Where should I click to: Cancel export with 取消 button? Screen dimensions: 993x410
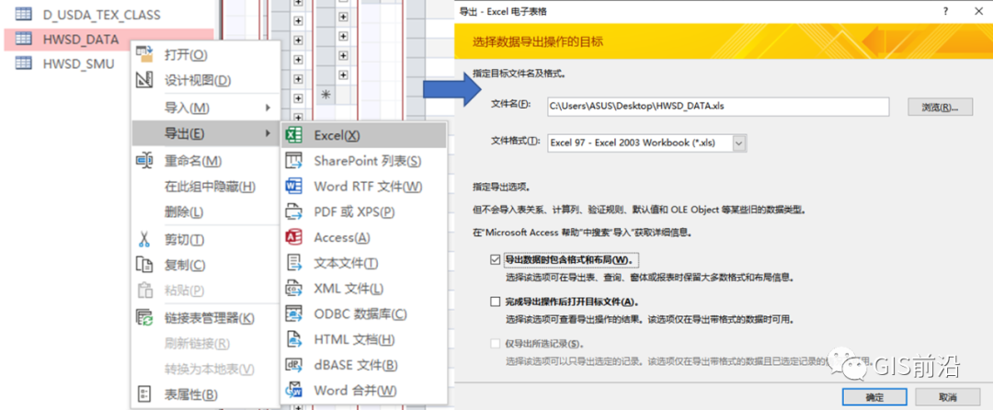pyautogui.click(x=947, y=397)
